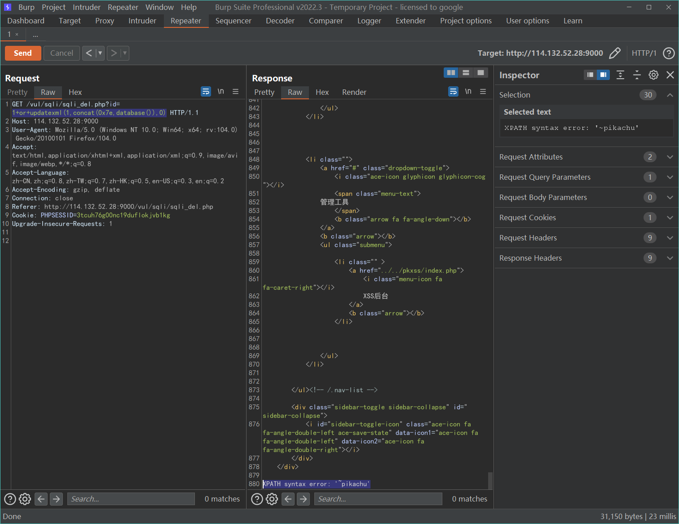Go to next request search match
The width and height of the screenshot is (679, 524).
56,499
